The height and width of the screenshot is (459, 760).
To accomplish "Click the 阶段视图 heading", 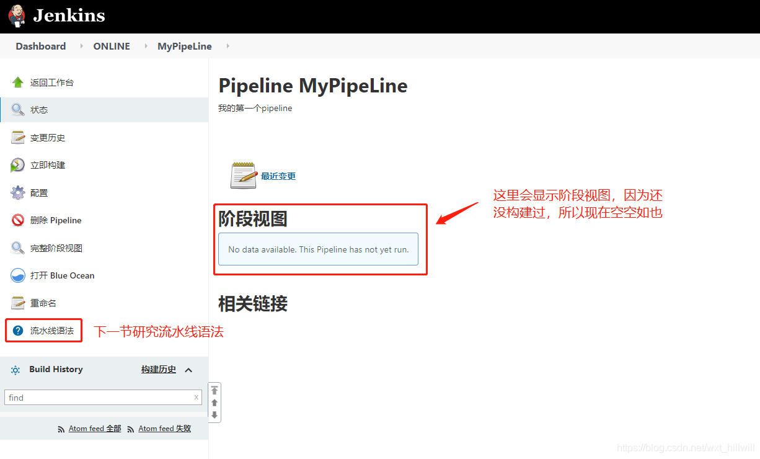I will pyautogui.click(x=253, y=218).
